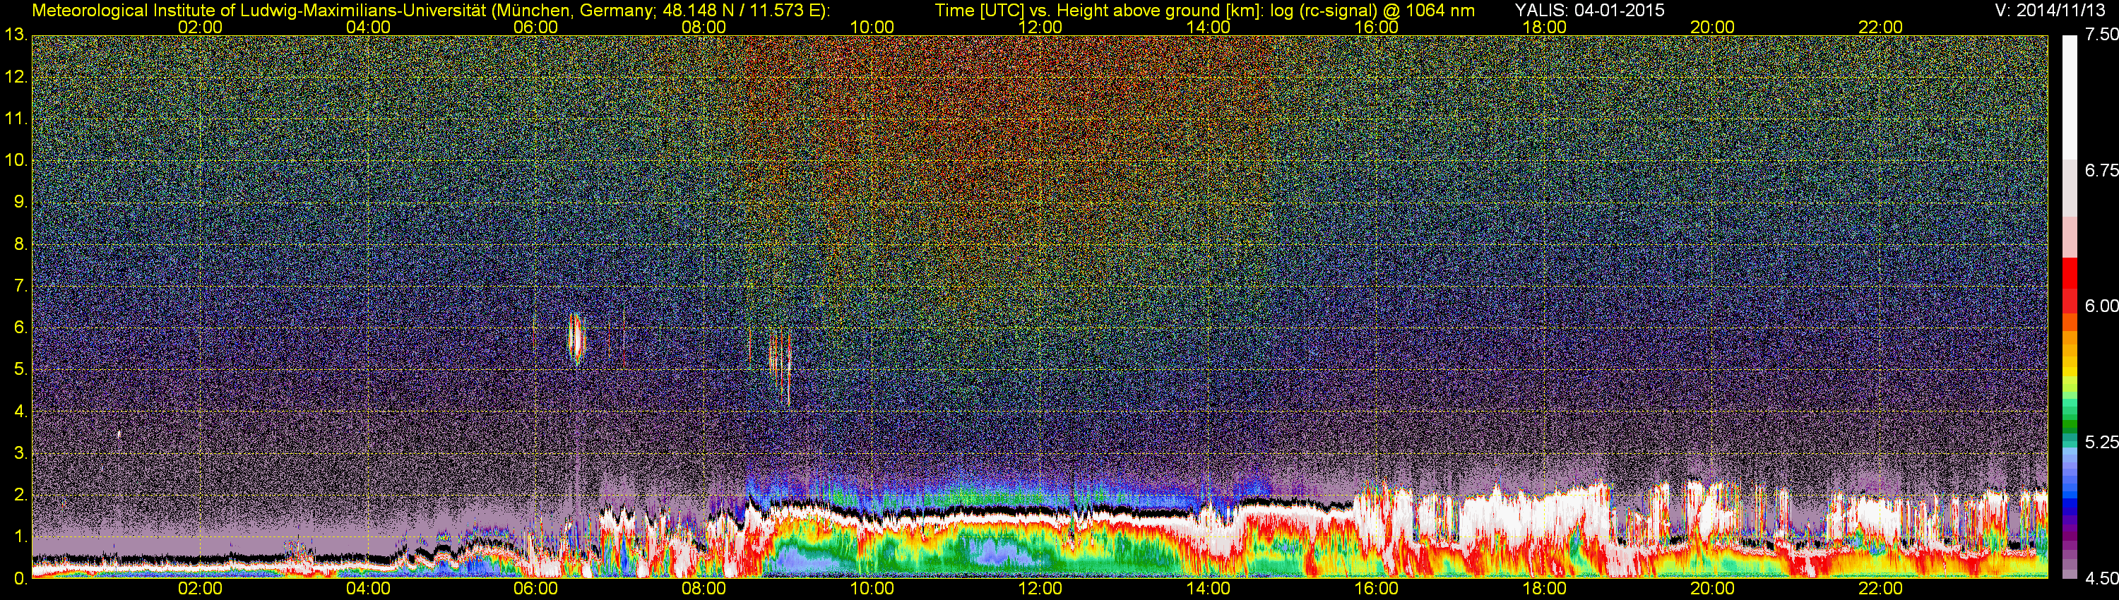Click the 13. height axis label
This screenshot has height=600, width=2119.
pyautogui.click(x=16, y=35)
